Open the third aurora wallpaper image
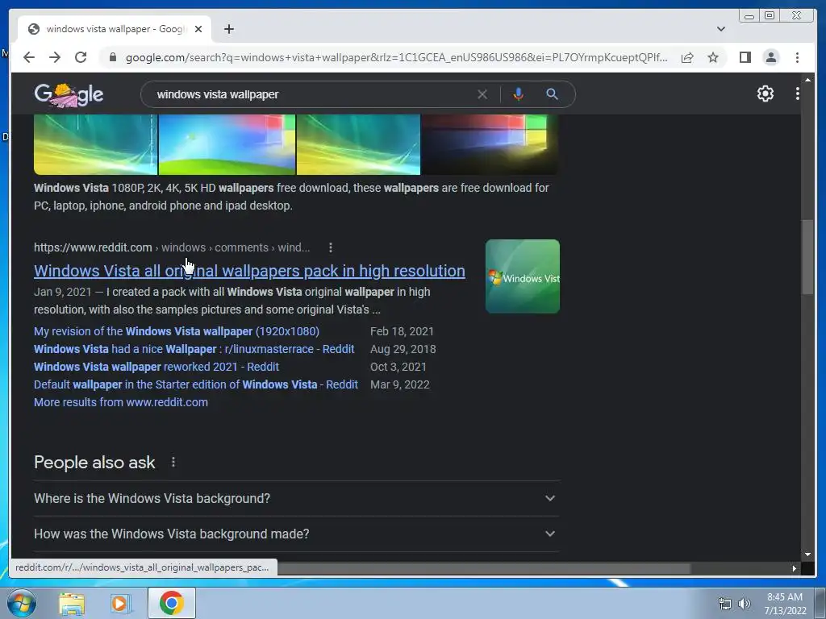This screenshot has width=826, height=619. tap(358, 144)
